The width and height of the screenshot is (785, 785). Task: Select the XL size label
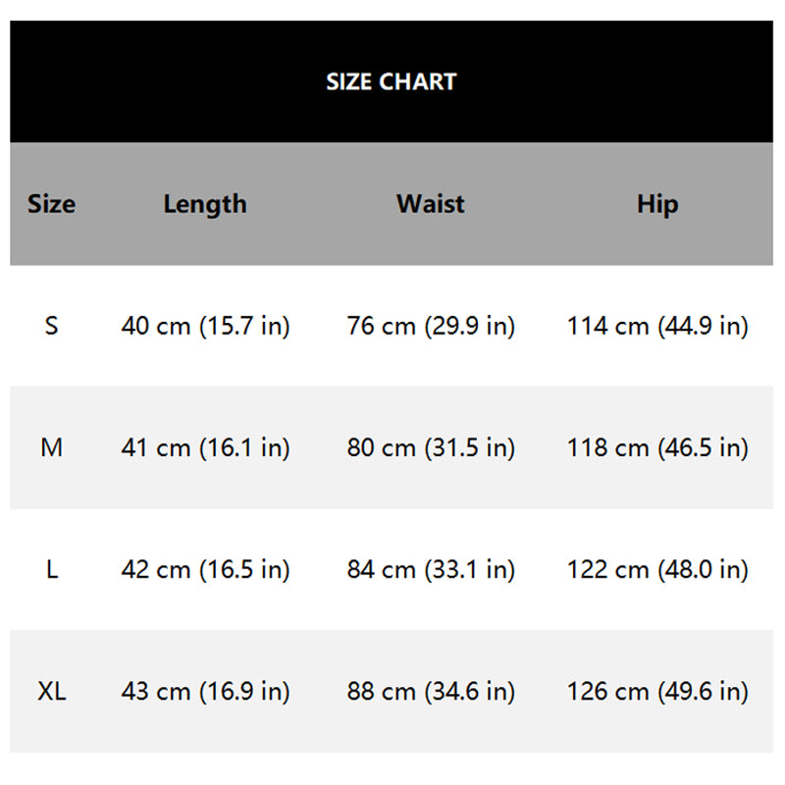pyautogui.click(x=51, y=691)
